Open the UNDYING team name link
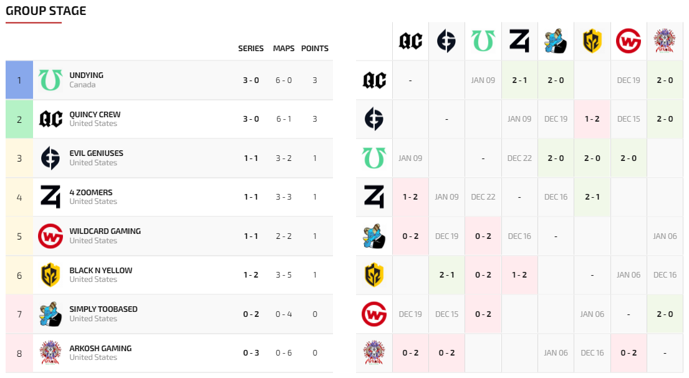Viewport: 689px width, 378px height. point(87,75)
